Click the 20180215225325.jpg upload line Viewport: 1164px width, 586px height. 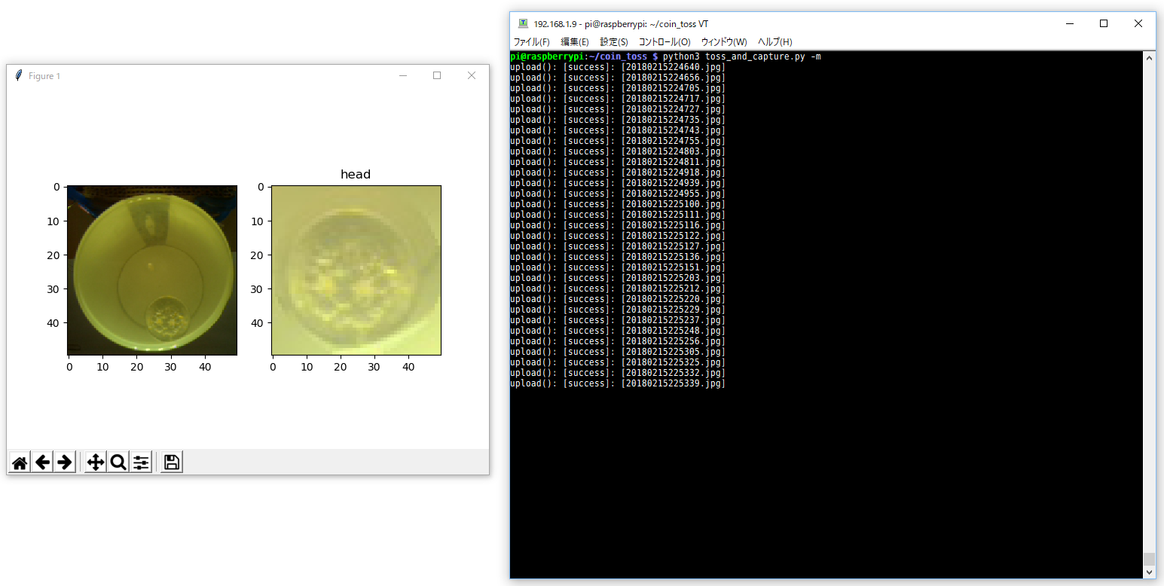pyautogui.click(x=618, y=362)
